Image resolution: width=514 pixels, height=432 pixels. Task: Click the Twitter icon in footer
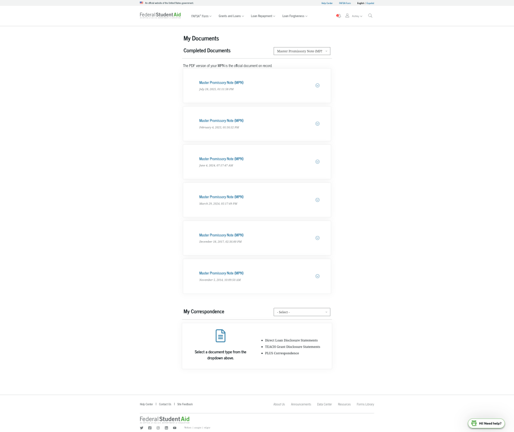pyautogui.click(x=142, y=427)
